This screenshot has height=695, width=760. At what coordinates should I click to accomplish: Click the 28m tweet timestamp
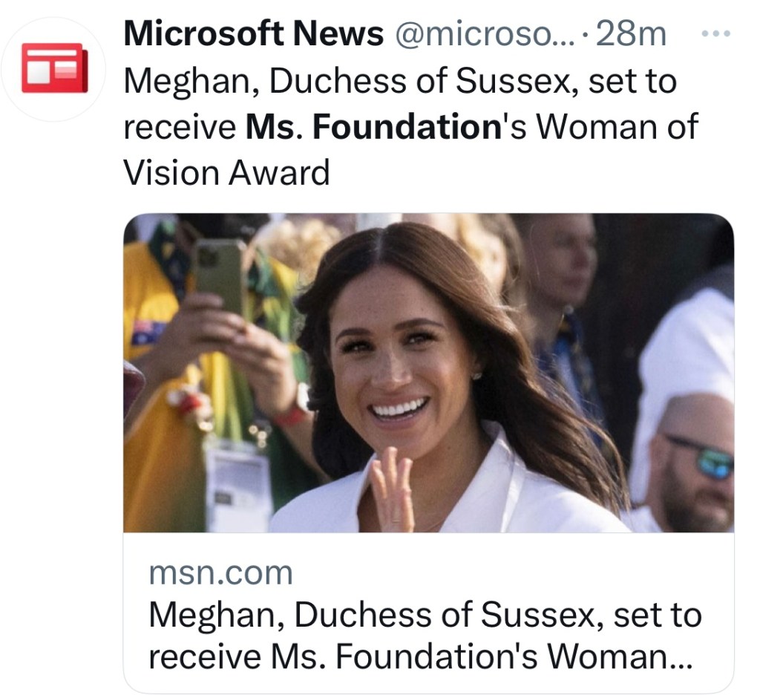[x=630, y=34]
